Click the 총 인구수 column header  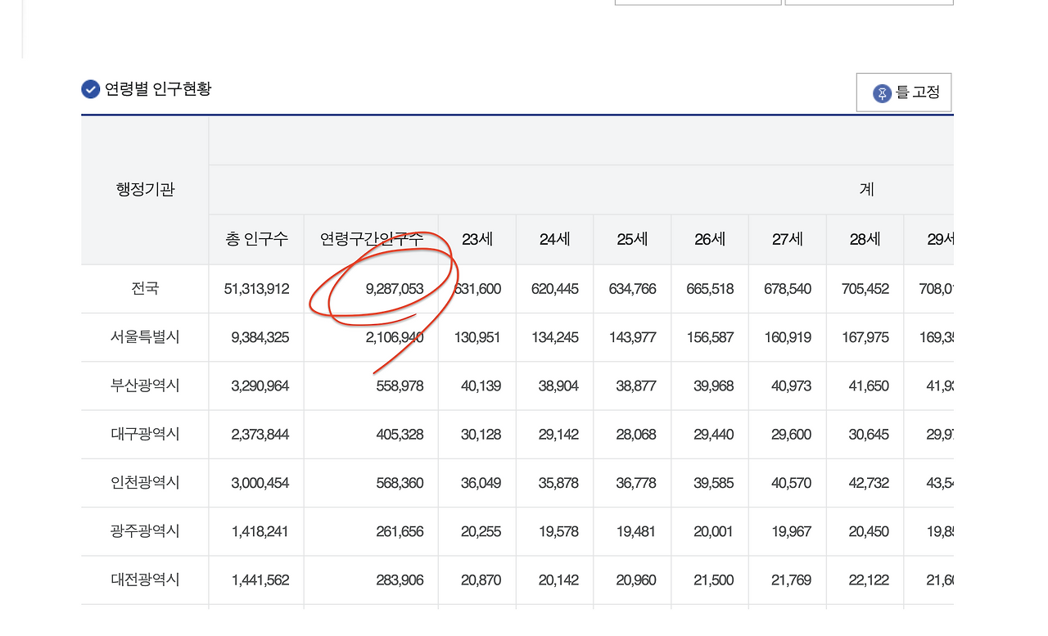256,240
